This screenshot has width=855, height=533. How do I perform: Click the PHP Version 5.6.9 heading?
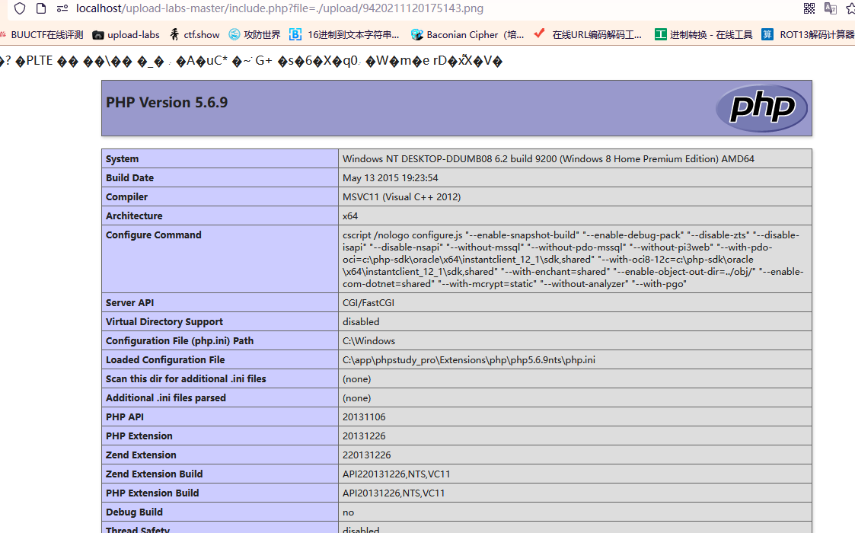tap(167, 103)
